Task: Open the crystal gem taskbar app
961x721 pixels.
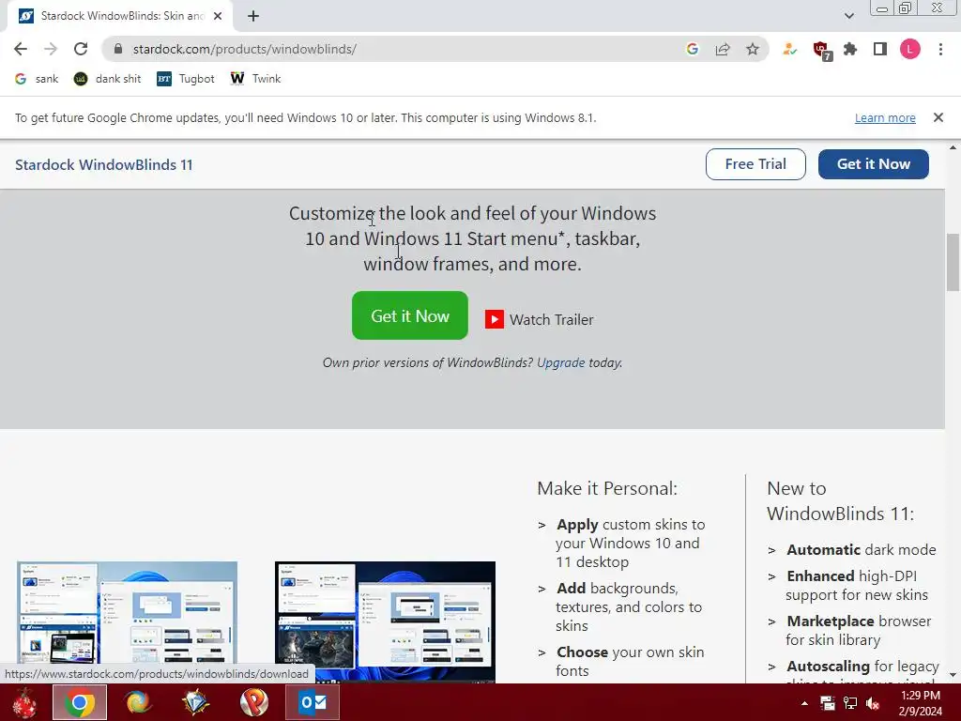Action: 196,702
